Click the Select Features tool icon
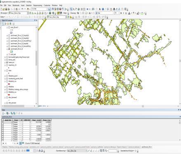 [93, 9]
